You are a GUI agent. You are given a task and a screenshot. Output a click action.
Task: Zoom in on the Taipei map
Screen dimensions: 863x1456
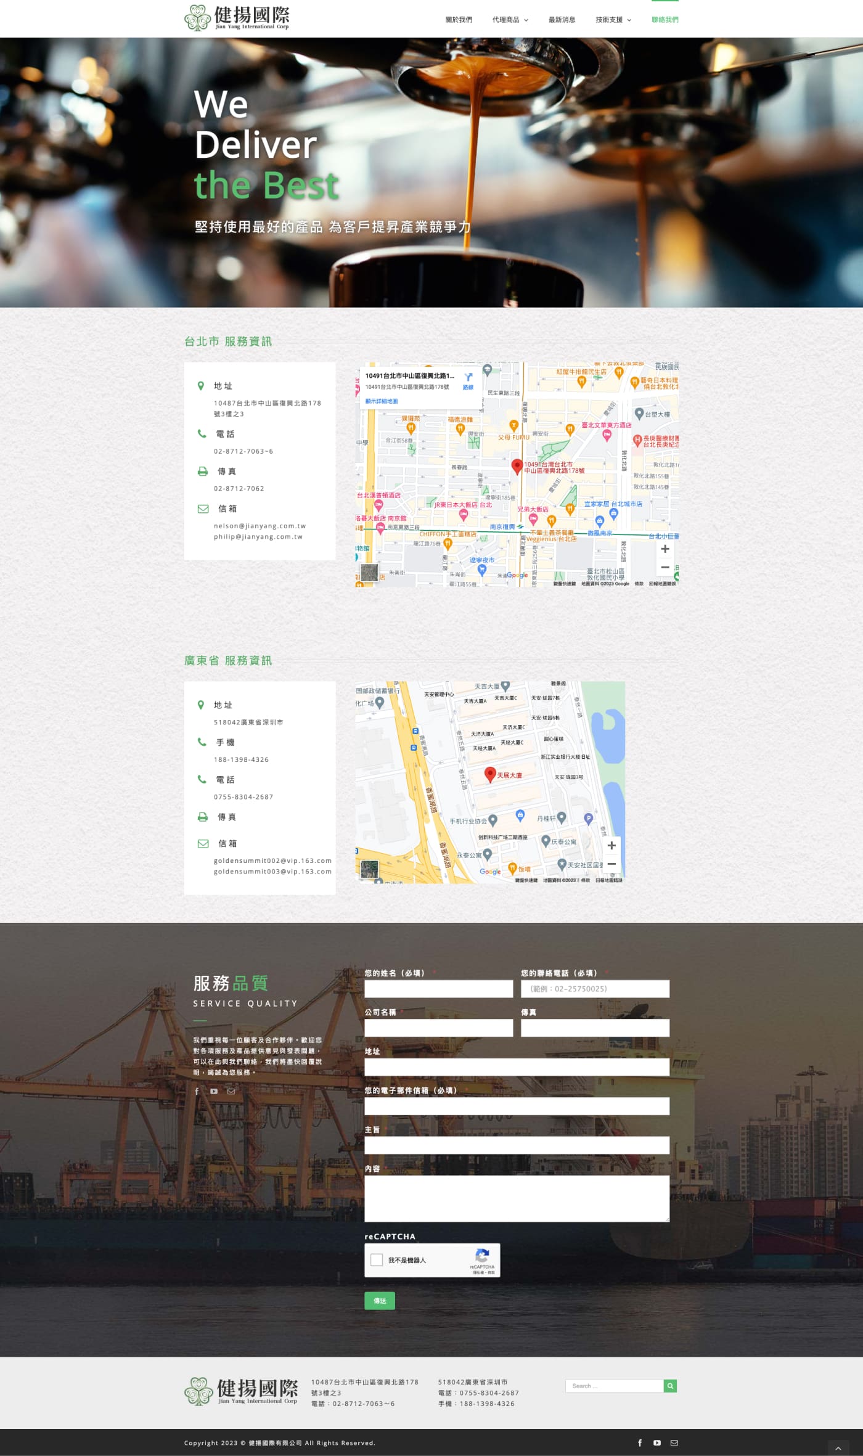click(665, 549)
